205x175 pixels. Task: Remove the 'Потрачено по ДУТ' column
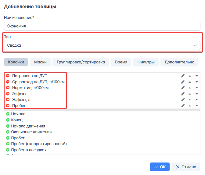[x=8, y=76]
